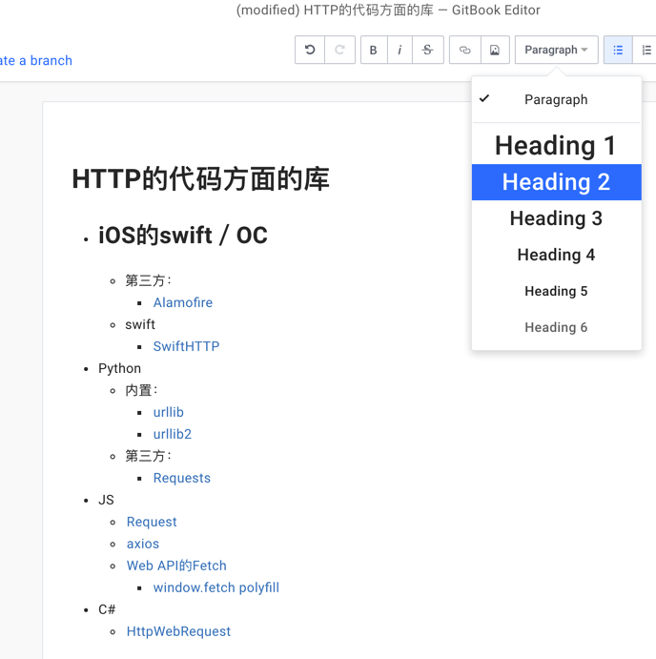
Task: Toggle strikethrough formatting
Action: (x=428, y=50)
